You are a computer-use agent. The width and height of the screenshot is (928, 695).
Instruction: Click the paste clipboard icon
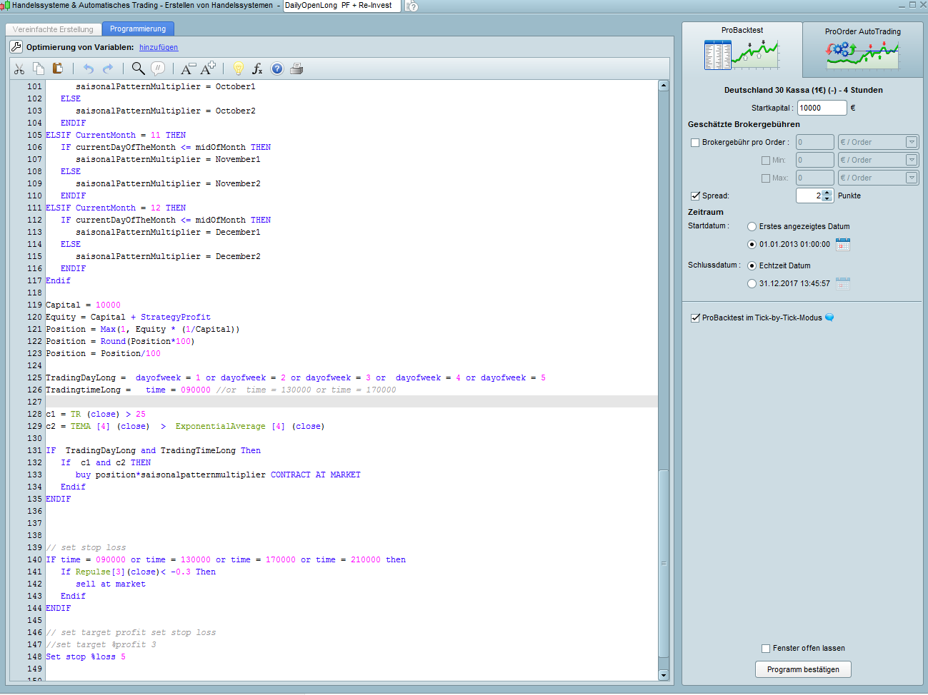pos(58,69)
